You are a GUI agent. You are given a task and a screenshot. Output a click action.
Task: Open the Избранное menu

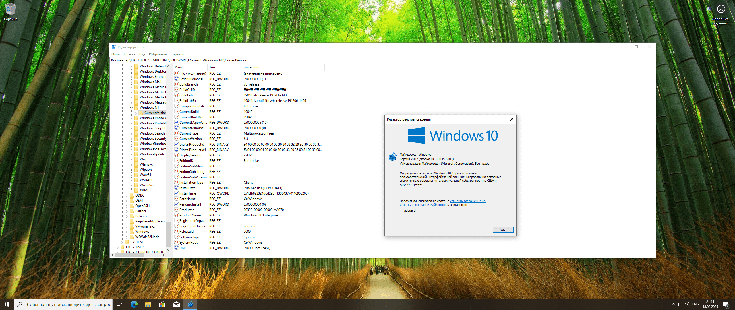click(158, 54)
